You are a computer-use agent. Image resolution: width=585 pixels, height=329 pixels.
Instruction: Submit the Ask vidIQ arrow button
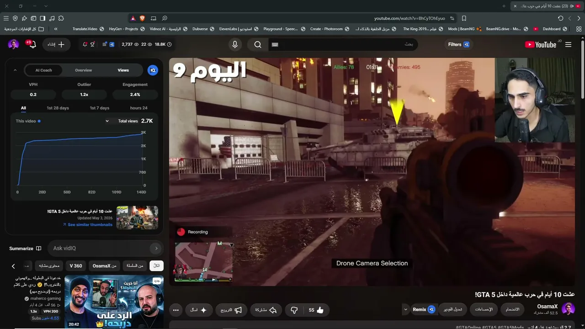coord(156,248)
